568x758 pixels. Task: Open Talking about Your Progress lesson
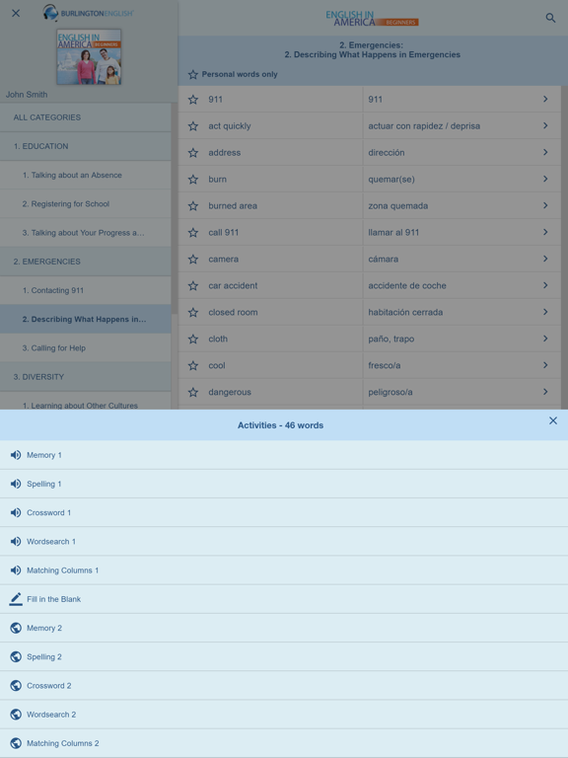86,233
